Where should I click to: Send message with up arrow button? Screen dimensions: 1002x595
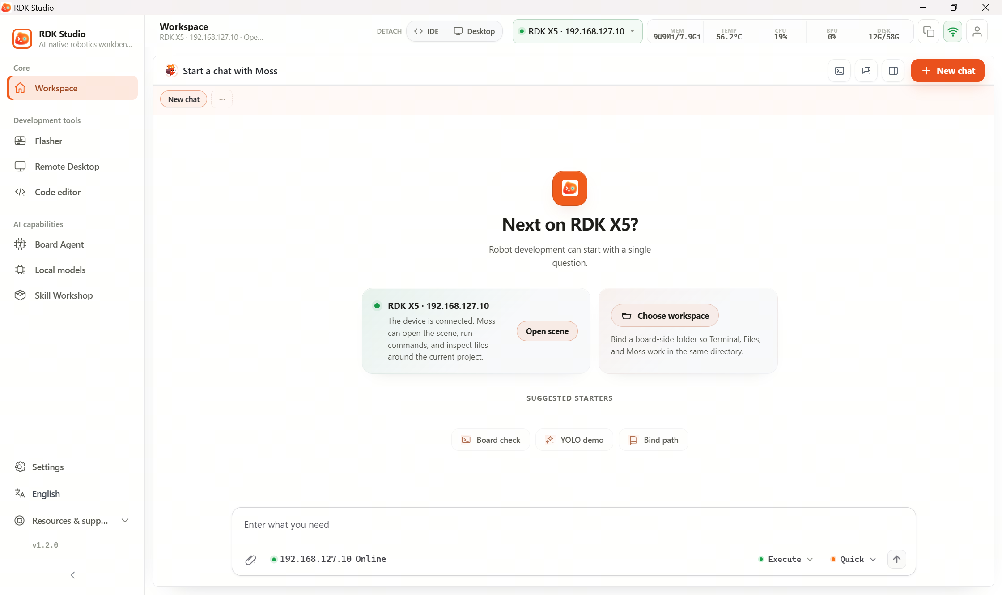(897, 559)
